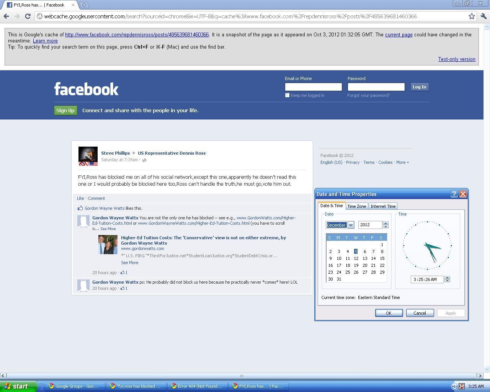Switch to the Time Zone tab
Screen dimensions: 490x392
coord(356,206)
